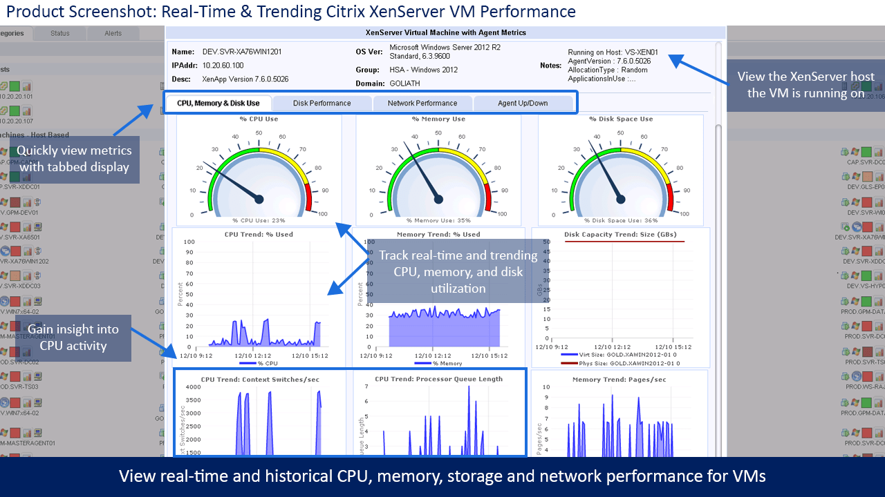This screenshot has height=497, width=885.
Task: Click the % Disk Space Use gauge
Action: 621,170
